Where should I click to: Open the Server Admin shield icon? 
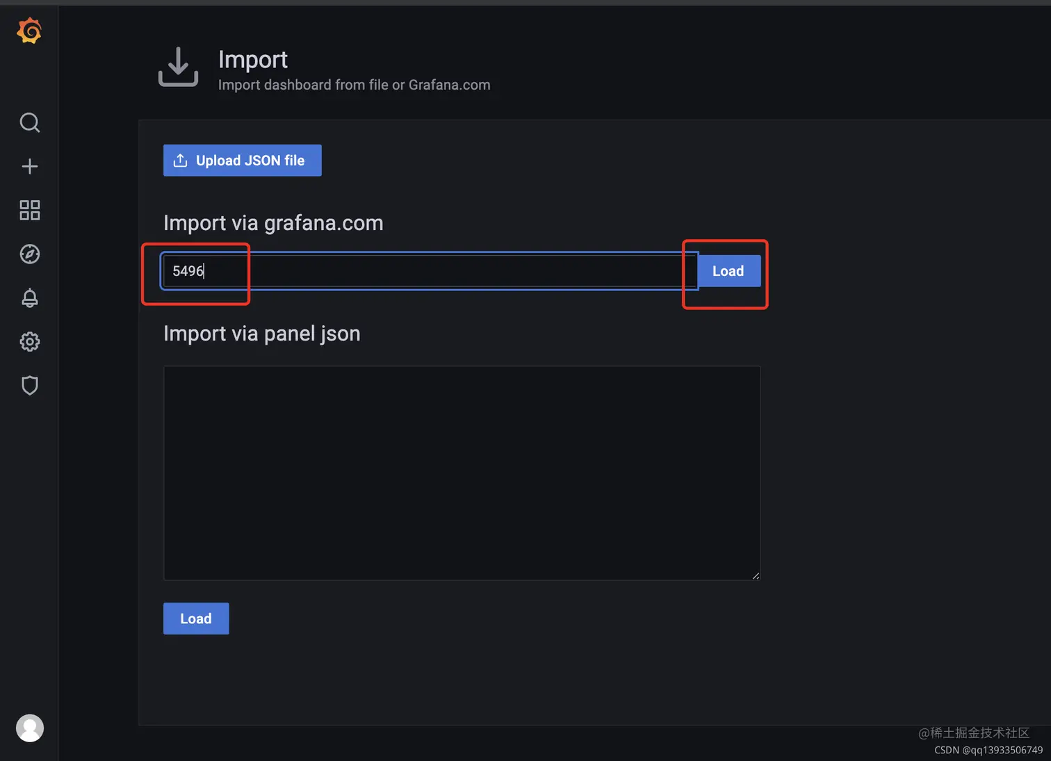point(29,385)
